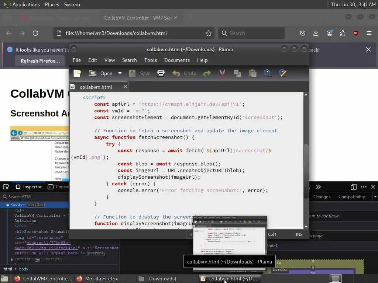
Task: Select the body breadcrumb in the inspector
Action: (x=23, y=269)
